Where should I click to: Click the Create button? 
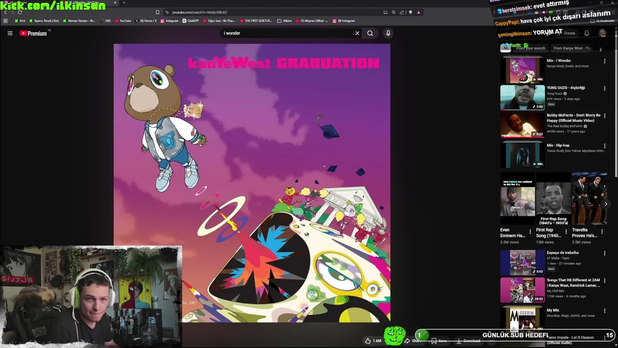566,33
